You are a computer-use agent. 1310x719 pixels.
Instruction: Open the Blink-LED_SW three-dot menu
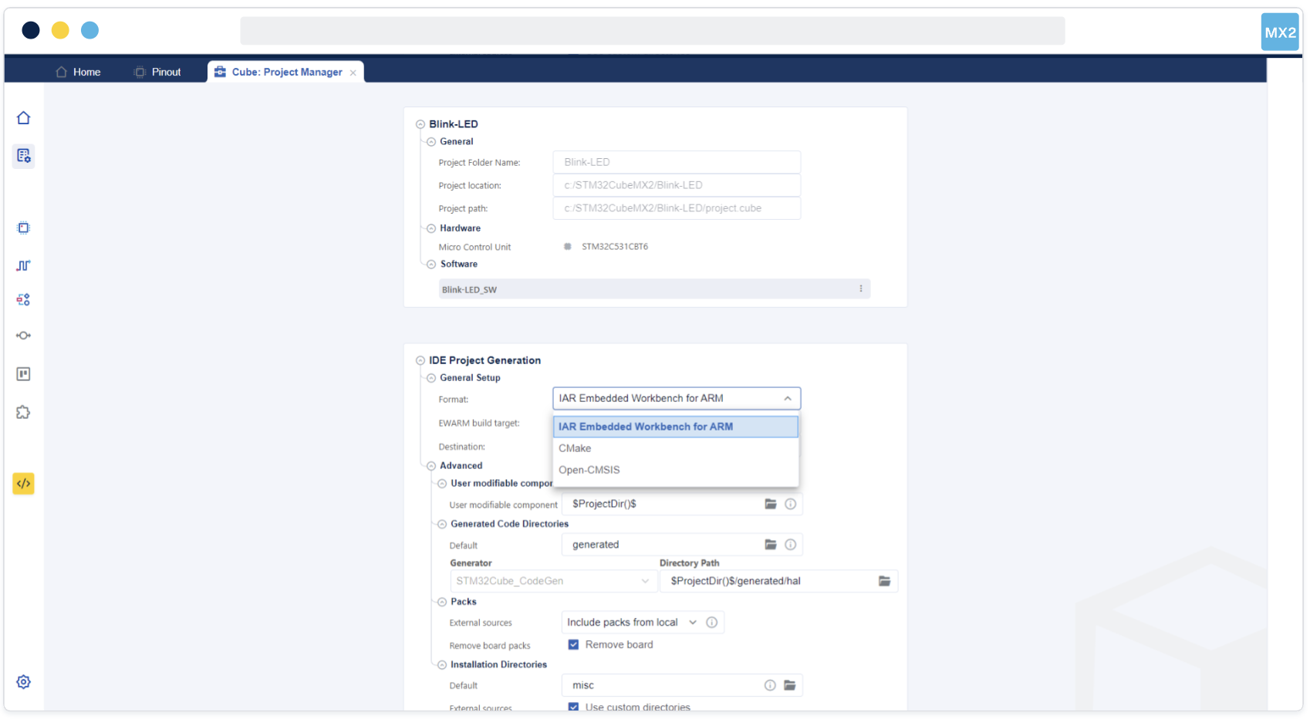point(861,289)
